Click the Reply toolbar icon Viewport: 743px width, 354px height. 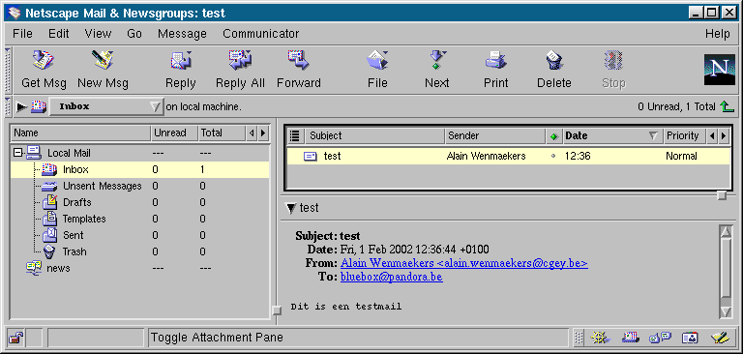coord(181,61)
